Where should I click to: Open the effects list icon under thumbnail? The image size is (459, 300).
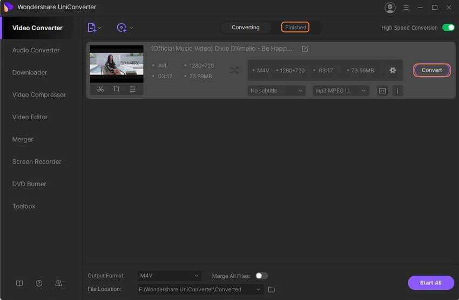[133, 89]
